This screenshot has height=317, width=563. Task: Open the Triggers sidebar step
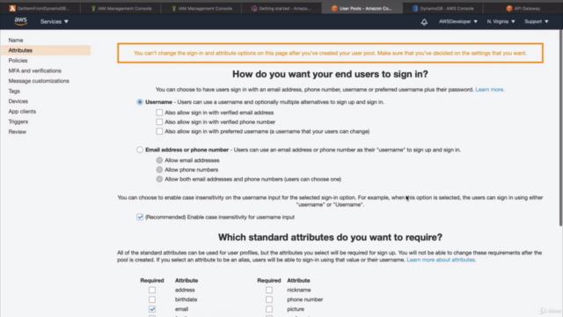click(18, 122)
